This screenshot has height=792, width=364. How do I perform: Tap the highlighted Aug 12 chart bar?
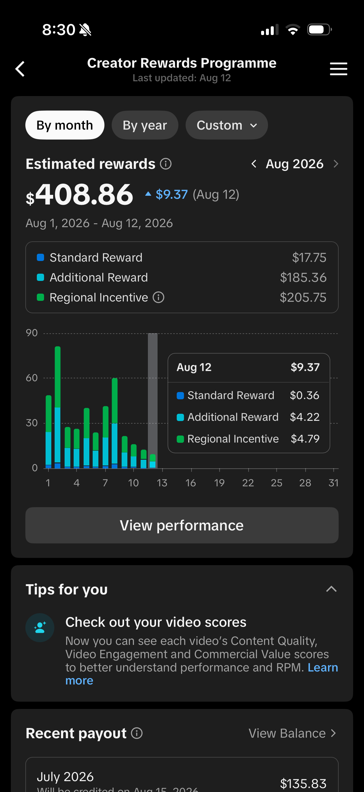[x=152, y=401]
